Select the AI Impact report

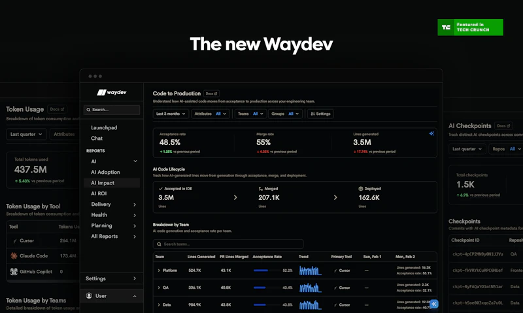tap(112, 183)
